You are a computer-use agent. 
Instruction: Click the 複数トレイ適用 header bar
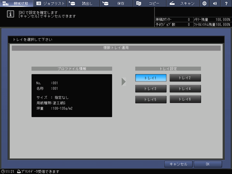(116, 48)
